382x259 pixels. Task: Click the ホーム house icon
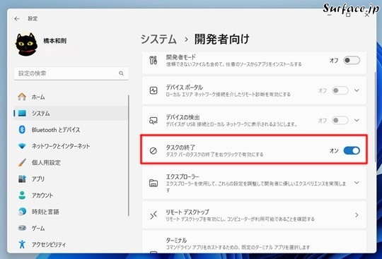pyautogui.click(x=22, y=97)
